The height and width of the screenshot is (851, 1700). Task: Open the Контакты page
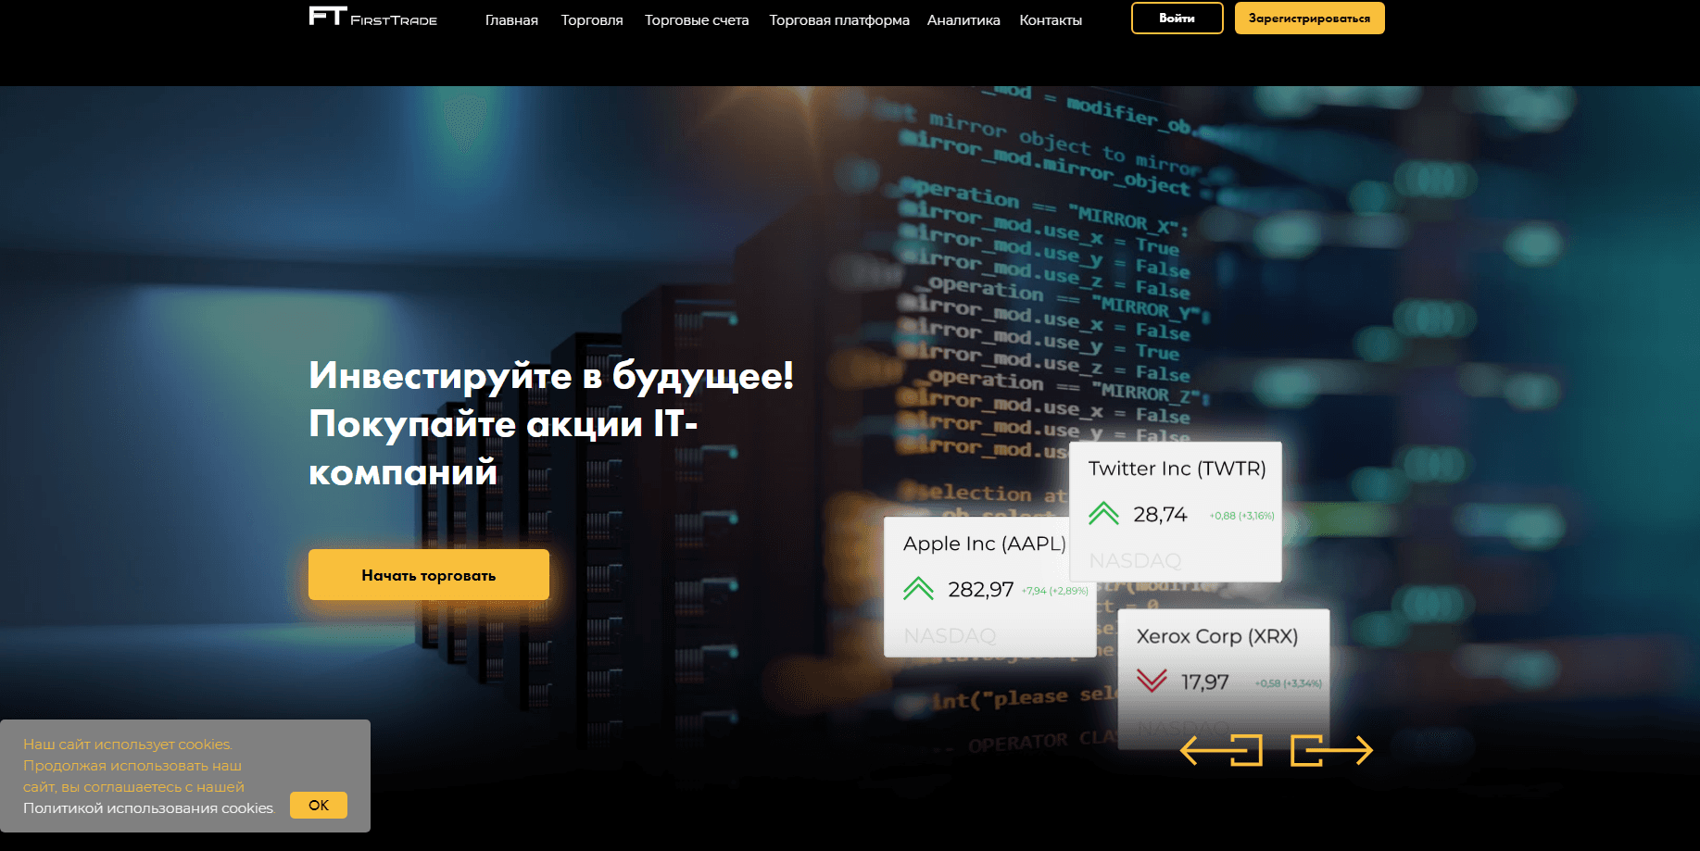[1051, 19]
